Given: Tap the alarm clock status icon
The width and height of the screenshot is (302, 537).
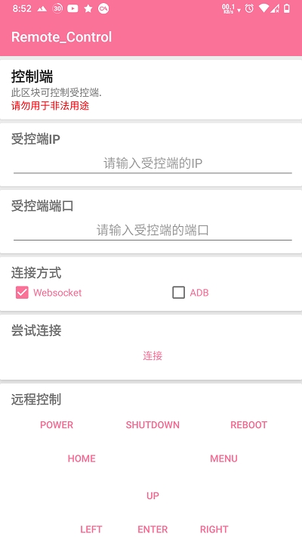Looking at the screenshot, I should [249, 8].
